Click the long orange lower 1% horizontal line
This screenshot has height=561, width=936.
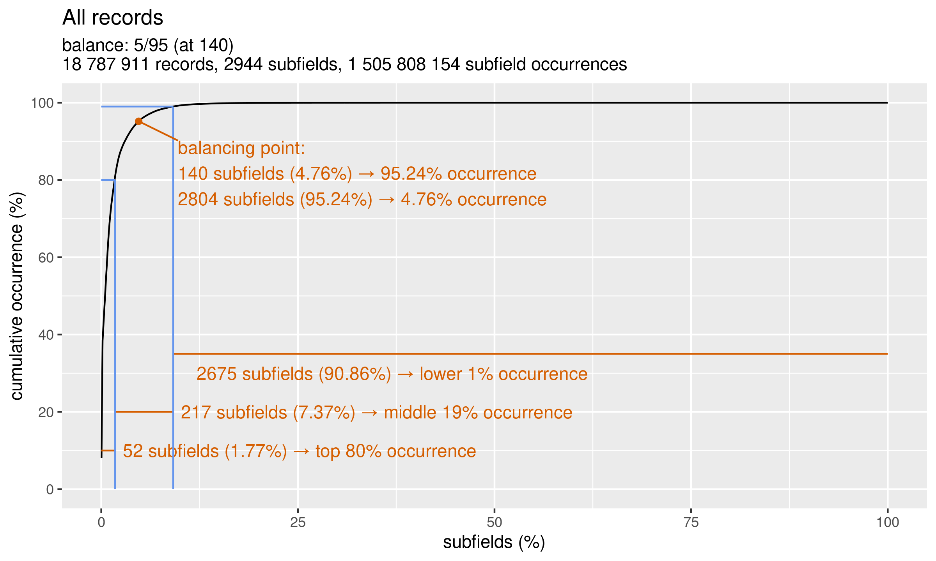click(x=530, y=354)
